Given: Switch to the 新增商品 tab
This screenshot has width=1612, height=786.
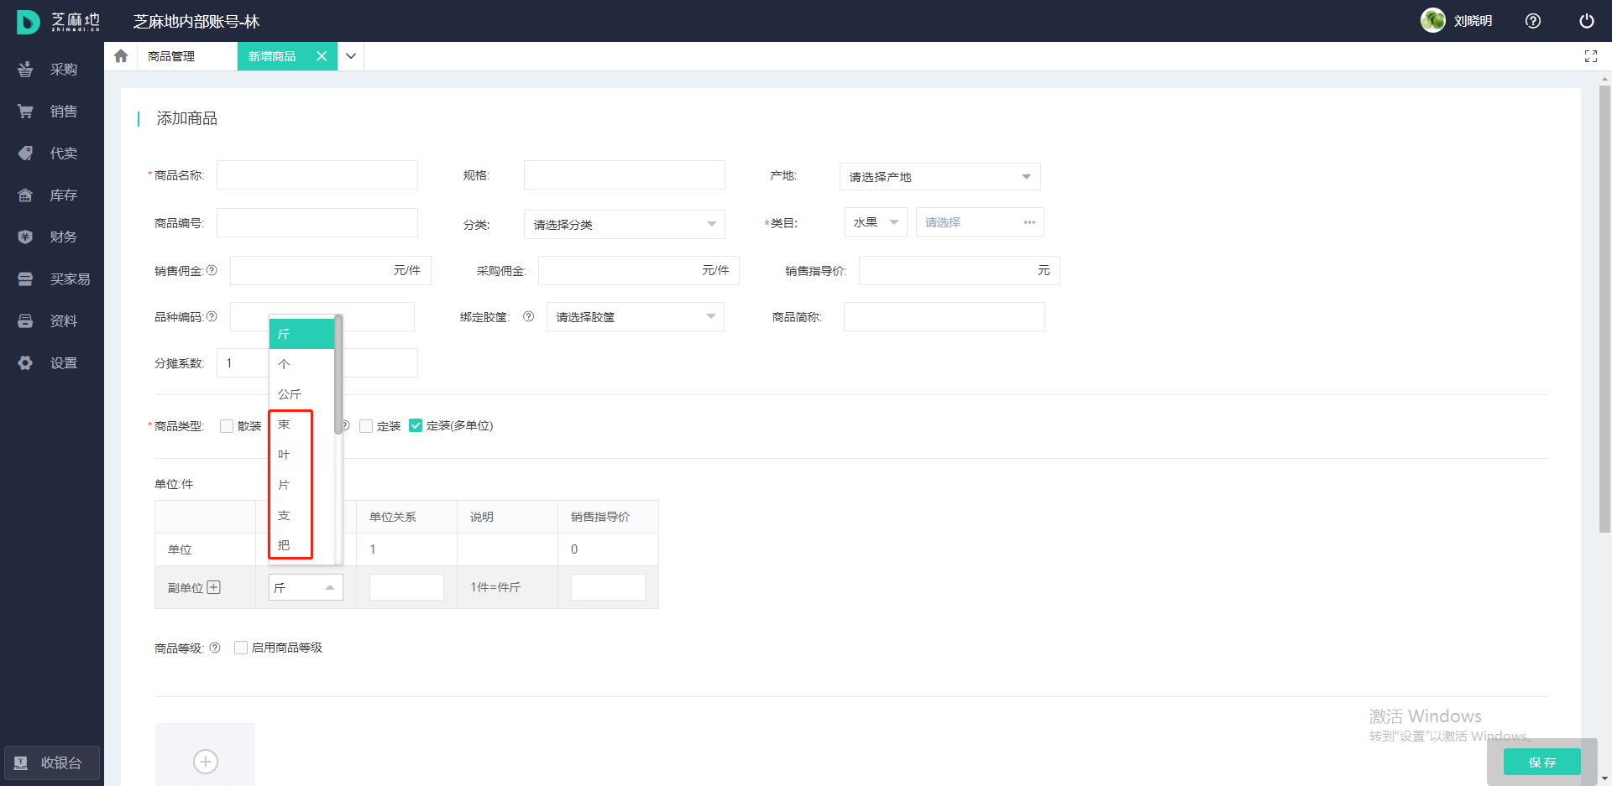Looking at the screenshot, I should click(272, 56).
